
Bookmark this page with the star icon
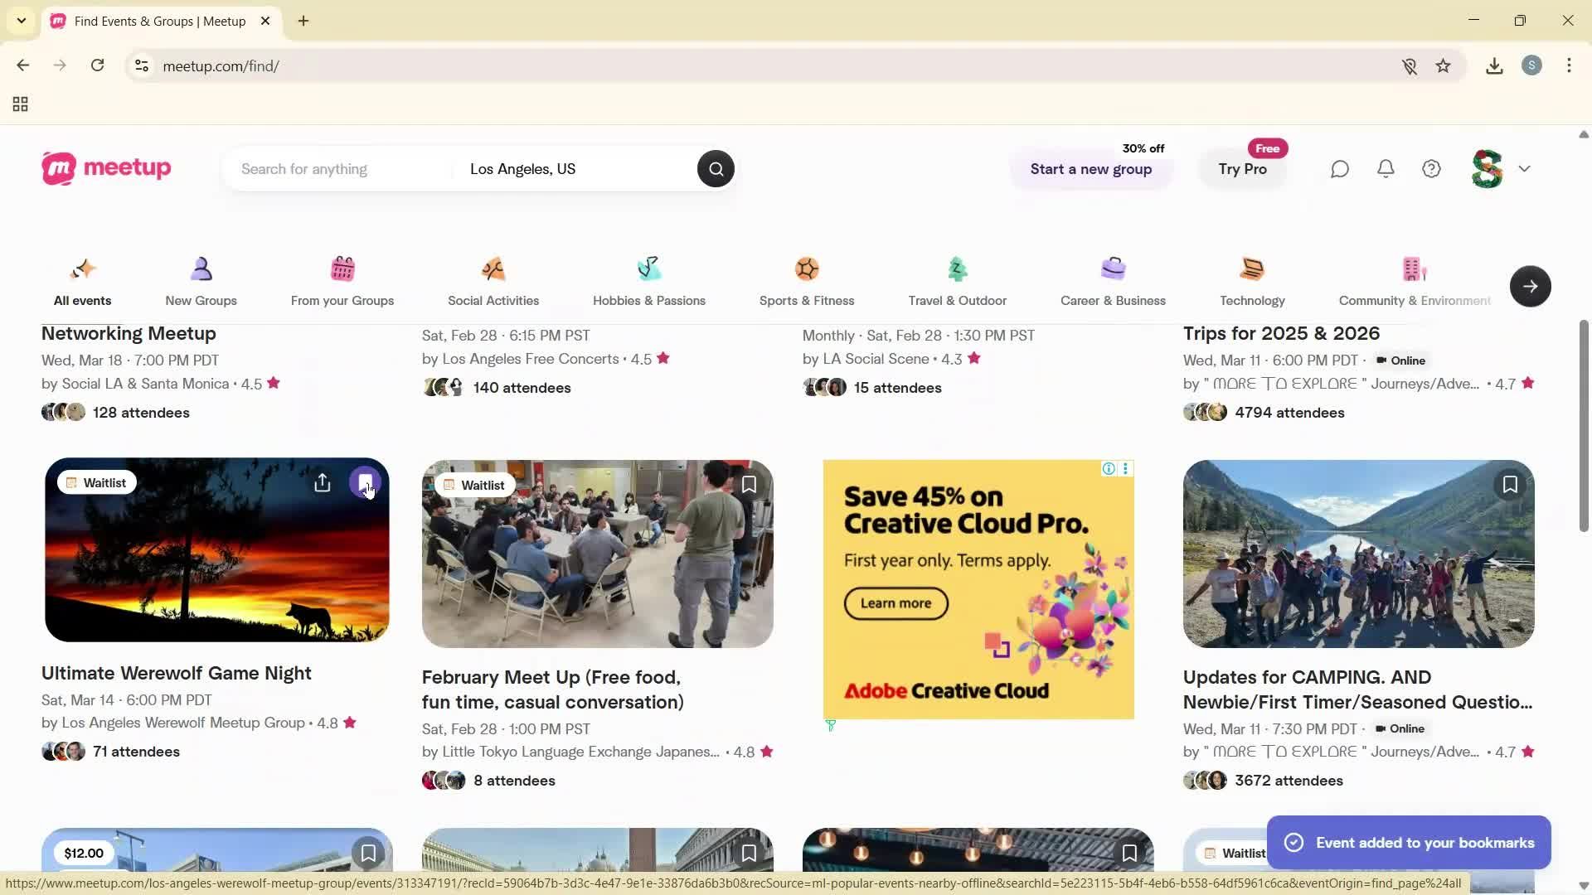coord(1444,66)
